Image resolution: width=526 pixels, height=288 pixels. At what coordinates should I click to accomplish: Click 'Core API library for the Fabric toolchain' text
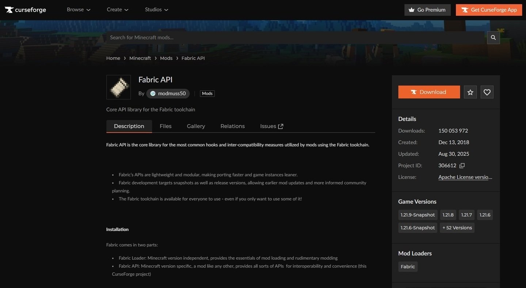[x=150, y=110]
